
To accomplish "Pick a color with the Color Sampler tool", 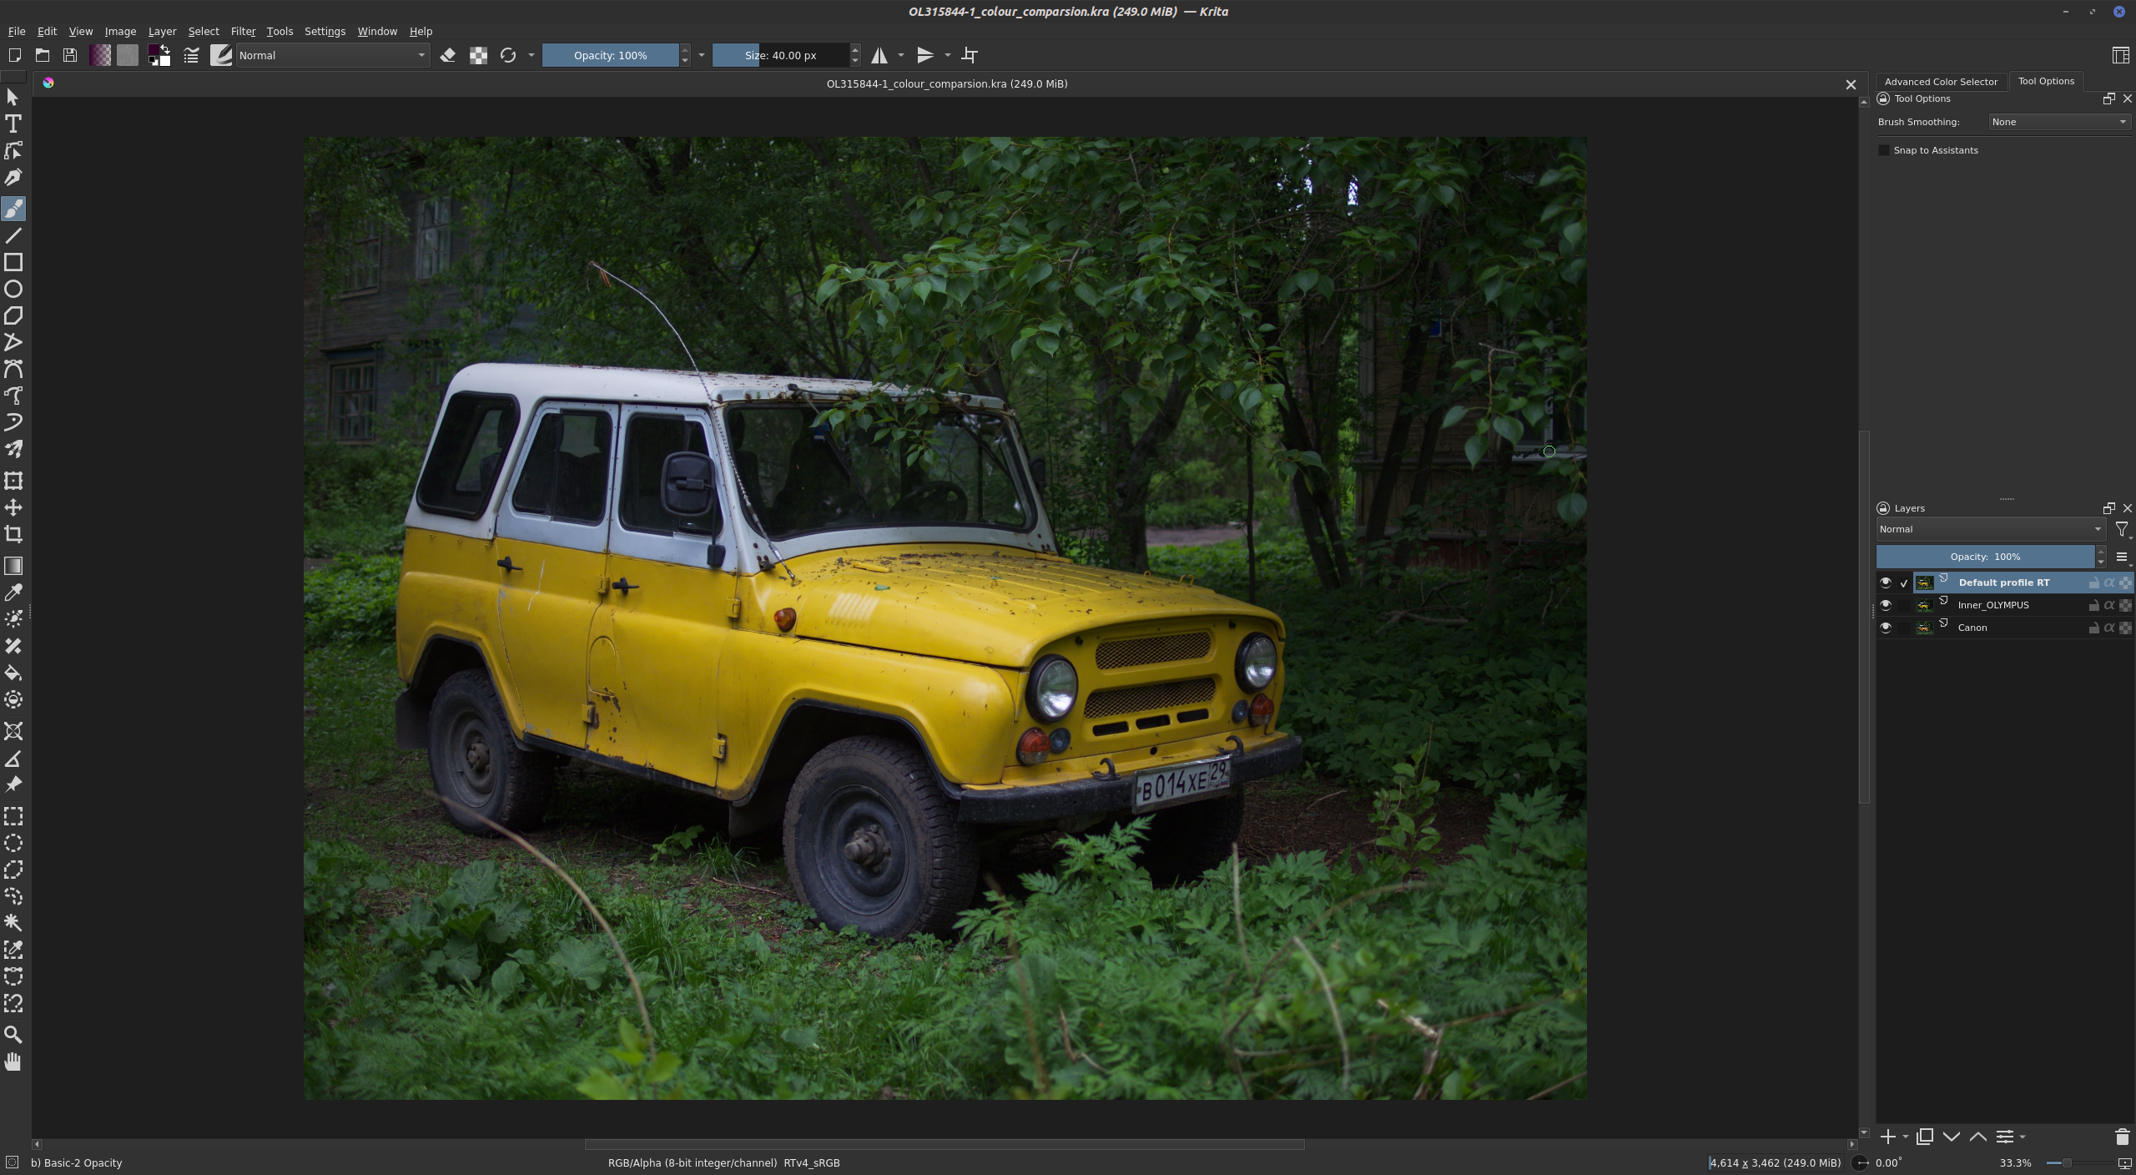I will (13, 593).
